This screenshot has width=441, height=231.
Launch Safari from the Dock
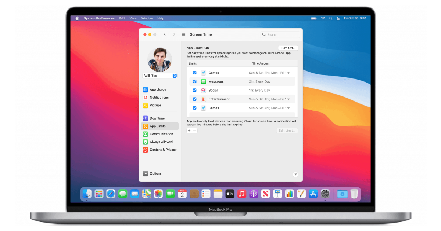coord(111,194)
